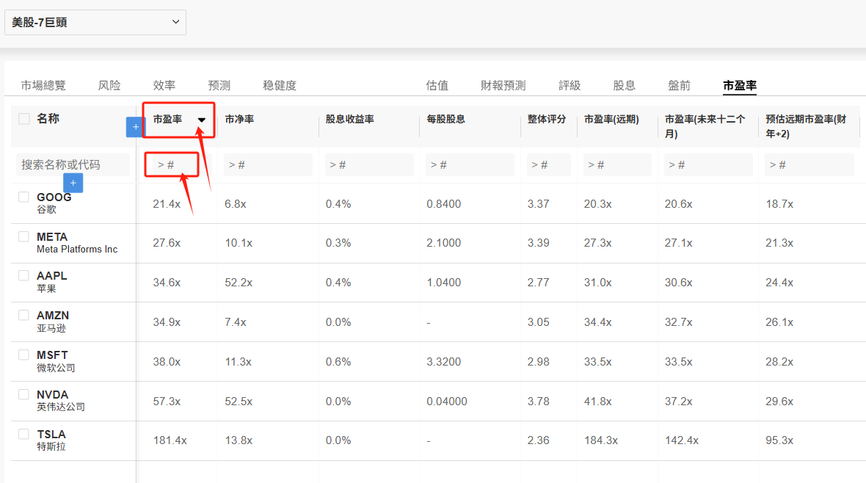Switch to the 財報預測 tab

pyautogui.click(x=503, y=85)
